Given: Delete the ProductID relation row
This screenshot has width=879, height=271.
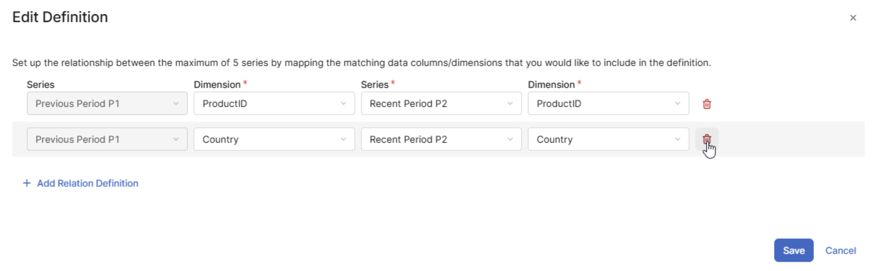Looking at the screenshot, I should point(707,104).
